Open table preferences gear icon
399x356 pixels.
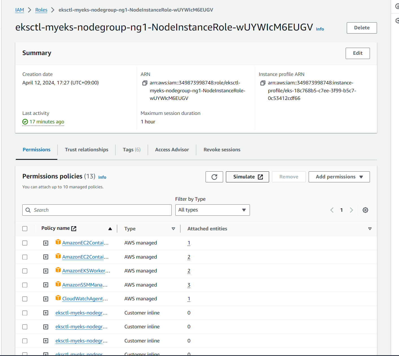(x=365, y=210)
